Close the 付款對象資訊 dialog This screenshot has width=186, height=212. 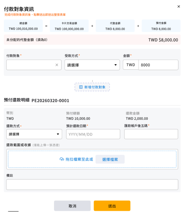179,7
